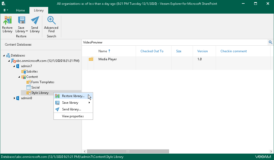
Task: Sort by the Size column header
Action: 178,51
